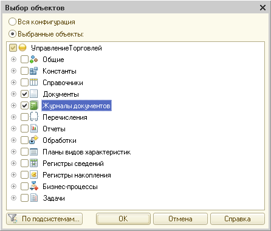This screenshot has height=231, width=271.
Task: Select the Обработки tree label
Action: click(x=60, y=140)
